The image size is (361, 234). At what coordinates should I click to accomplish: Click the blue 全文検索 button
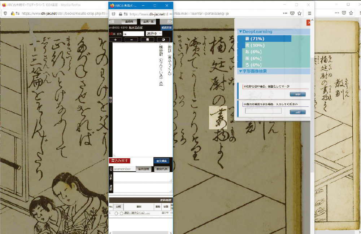coord(161,161)
